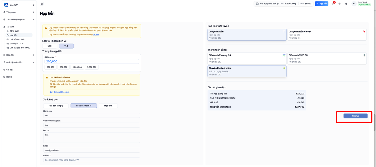The image size is (376, 167).
Task: Open the ZAFAGO workspace switcher
Action: point(19,5)
